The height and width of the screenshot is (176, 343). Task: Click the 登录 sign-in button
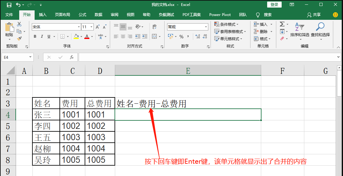(274, 4)
